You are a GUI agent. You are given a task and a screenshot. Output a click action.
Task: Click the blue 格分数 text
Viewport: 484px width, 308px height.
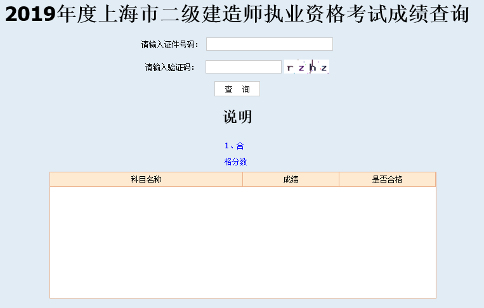point(235,162)
